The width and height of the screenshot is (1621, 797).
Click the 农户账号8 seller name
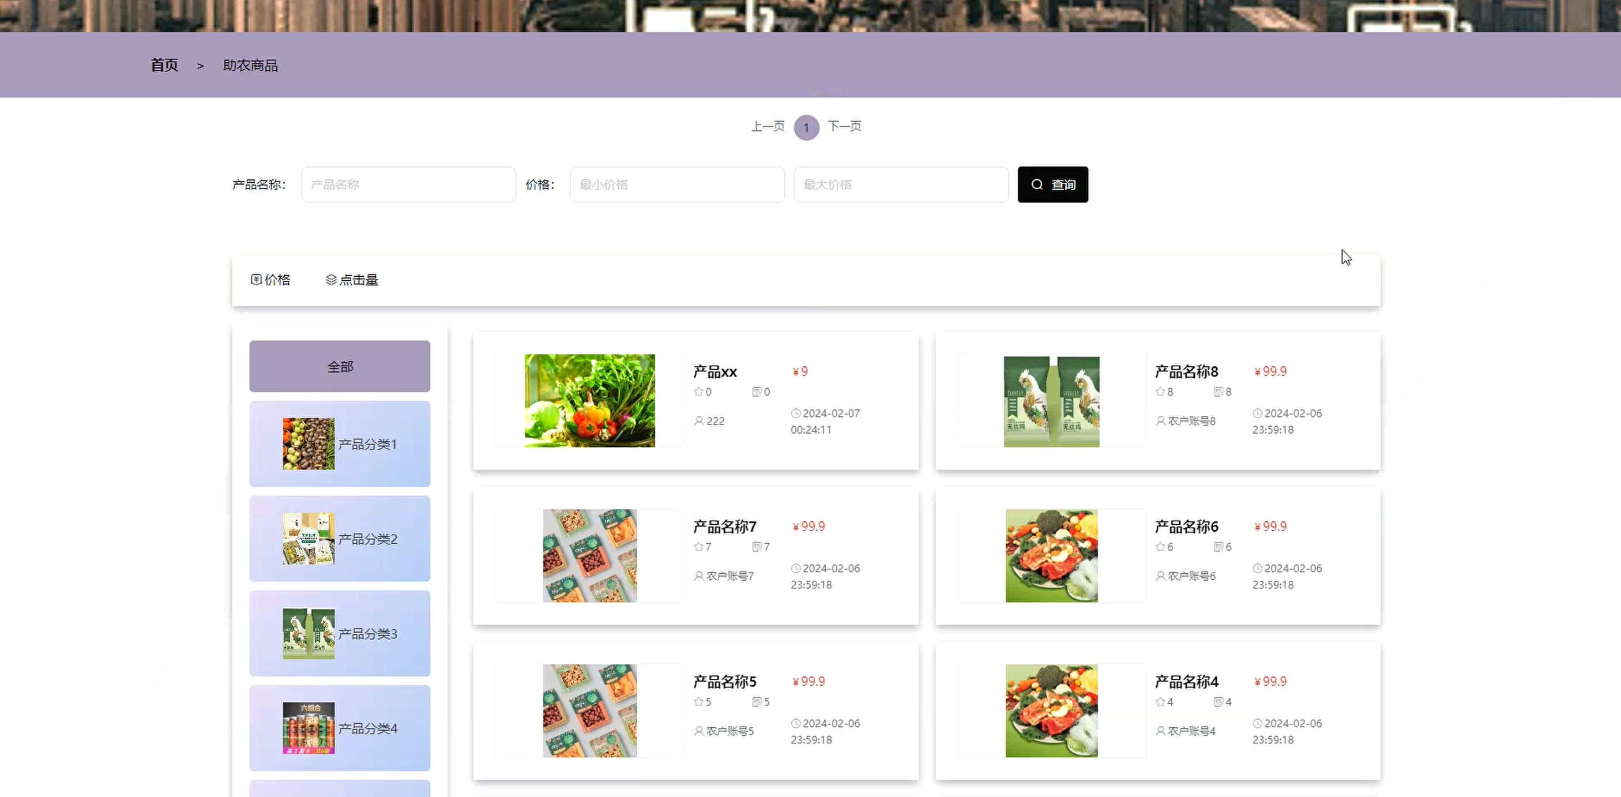click(x=1191, y=420)
